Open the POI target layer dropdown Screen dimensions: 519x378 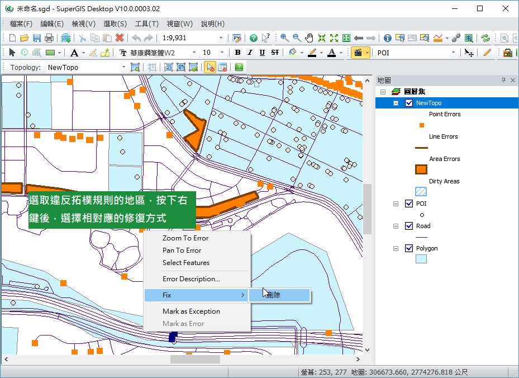[x=453, y=53]
